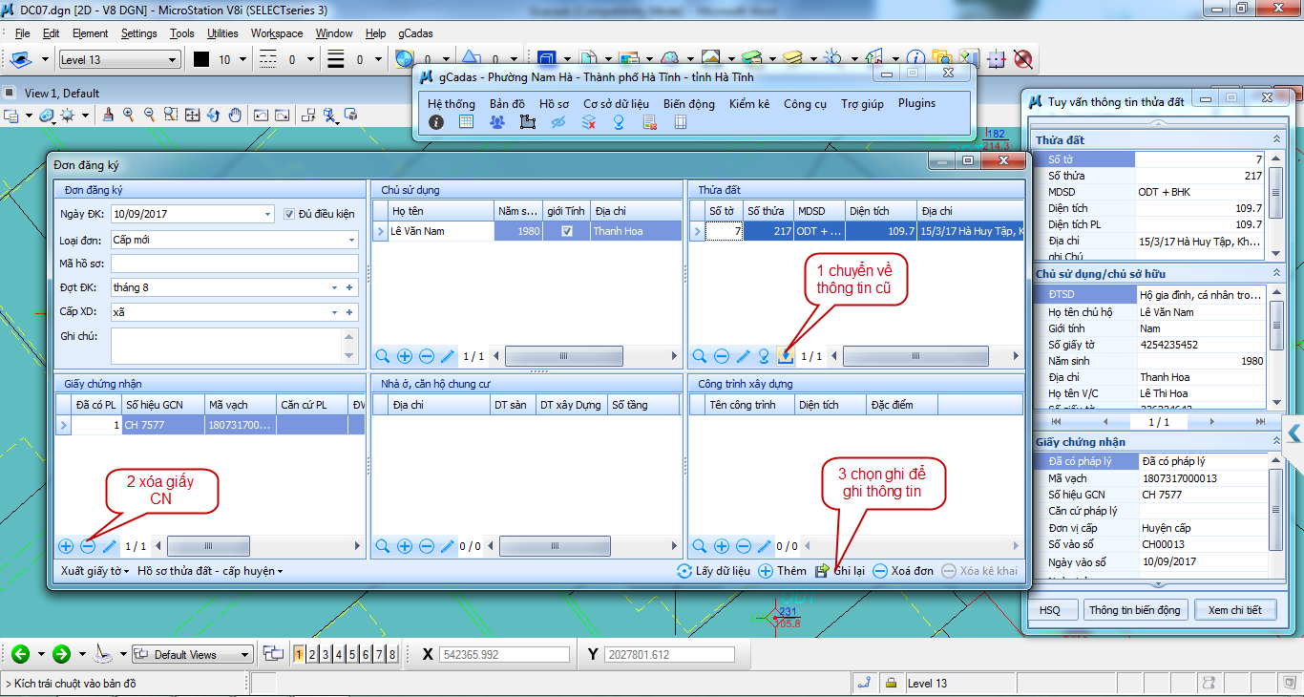Click the info icon under Hệ thống
Image resolution: width=1304 pixels, height=697 pixels.
436,122
